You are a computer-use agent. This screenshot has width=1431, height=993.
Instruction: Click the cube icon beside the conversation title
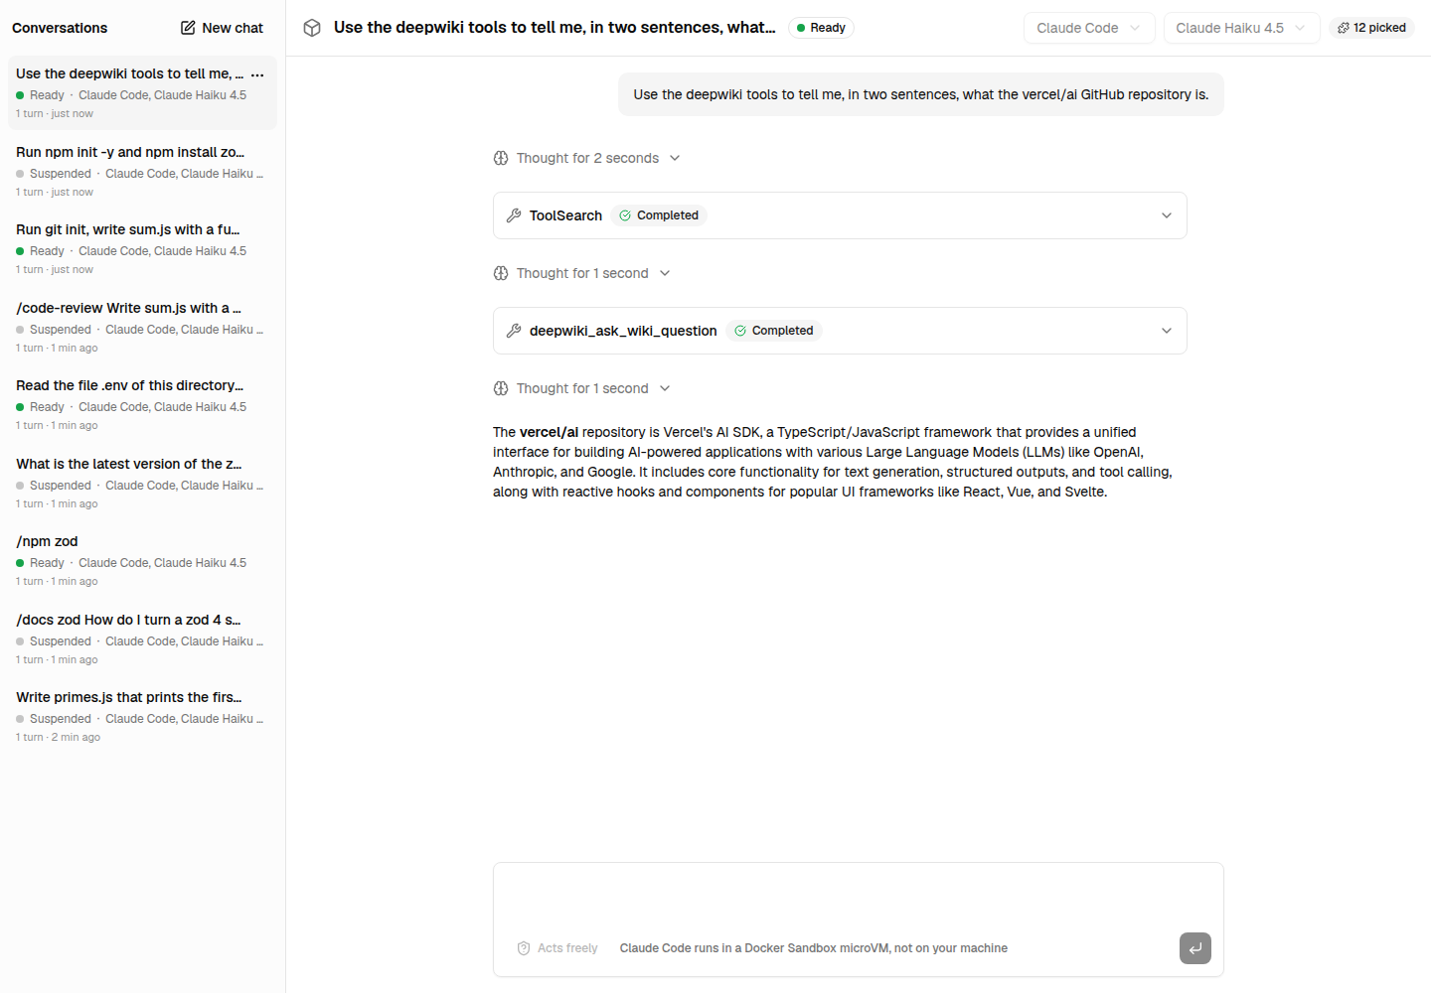click(312, 28)
